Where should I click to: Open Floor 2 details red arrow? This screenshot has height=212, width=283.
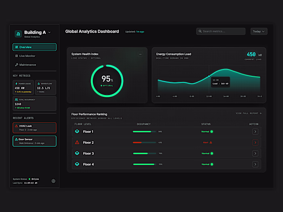(x=255, y=143)
